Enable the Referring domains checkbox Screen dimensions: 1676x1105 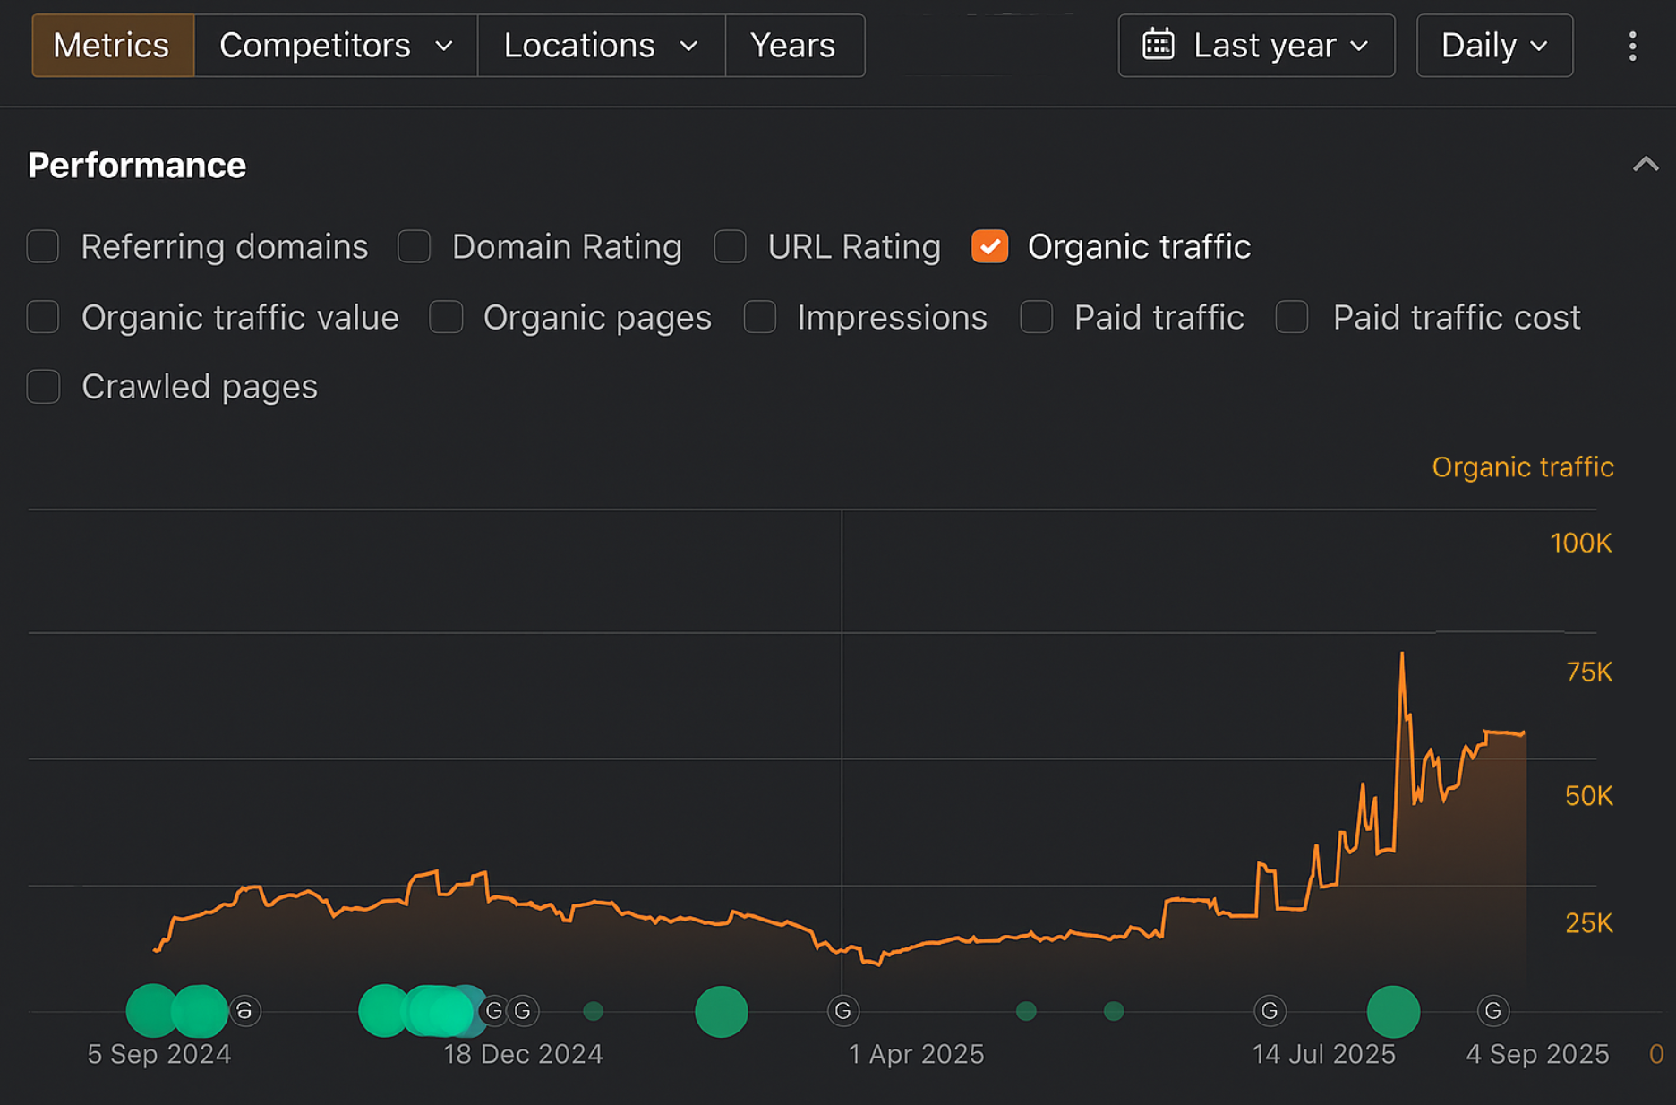coord(43,246)
